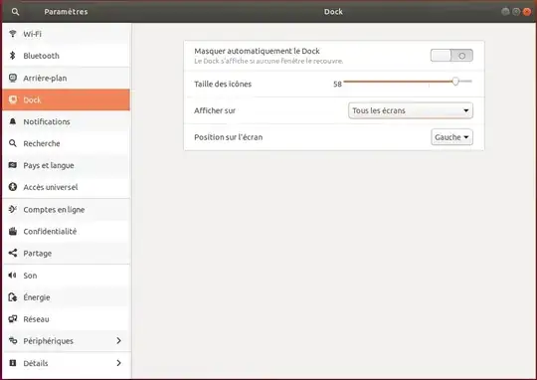Click the icon size value 58
537x380 pixels.
[337, 84]
